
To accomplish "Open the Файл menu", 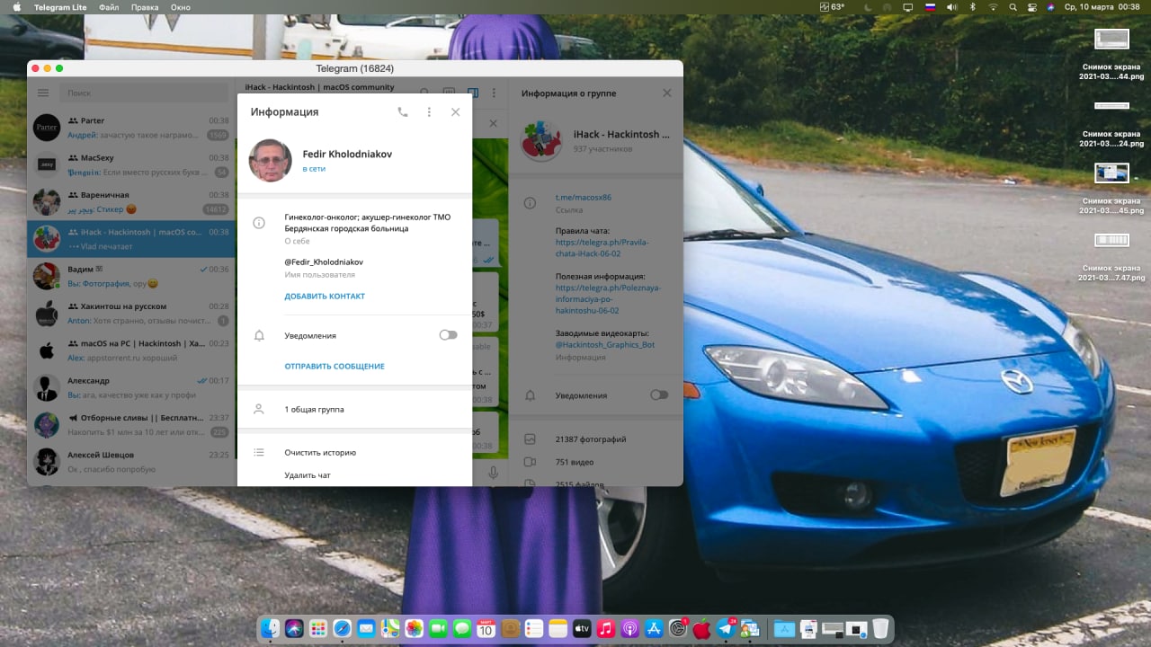I will pyautogui.click(x=109, y=7).
